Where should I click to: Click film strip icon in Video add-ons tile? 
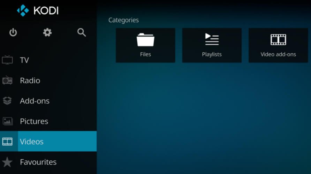278,39
